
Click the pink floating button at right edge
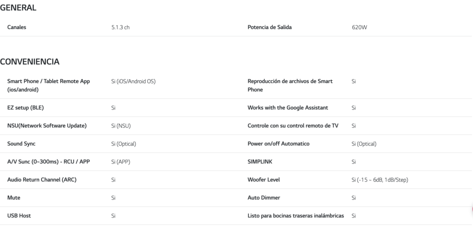[x=472, y=210]
